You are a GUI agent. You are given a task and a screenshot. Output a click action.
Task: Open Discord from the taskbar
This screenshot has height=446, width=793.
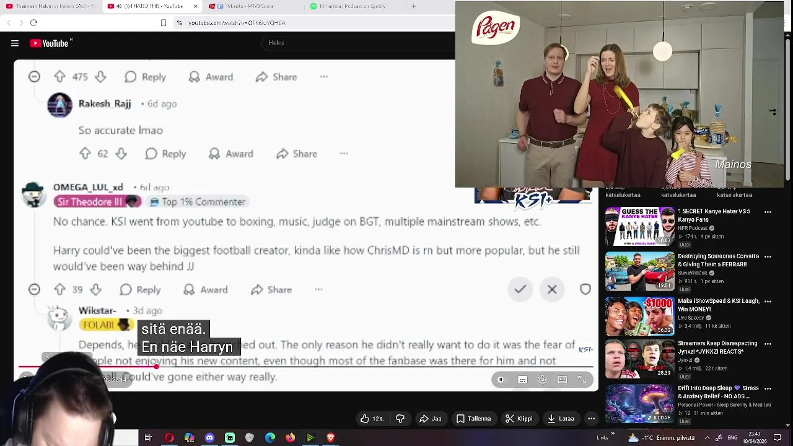209,438
